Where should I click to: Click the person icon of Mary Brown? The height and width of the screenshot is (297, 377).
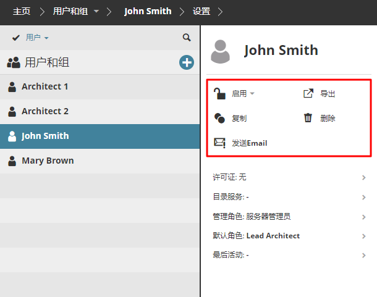click(12, 161)
